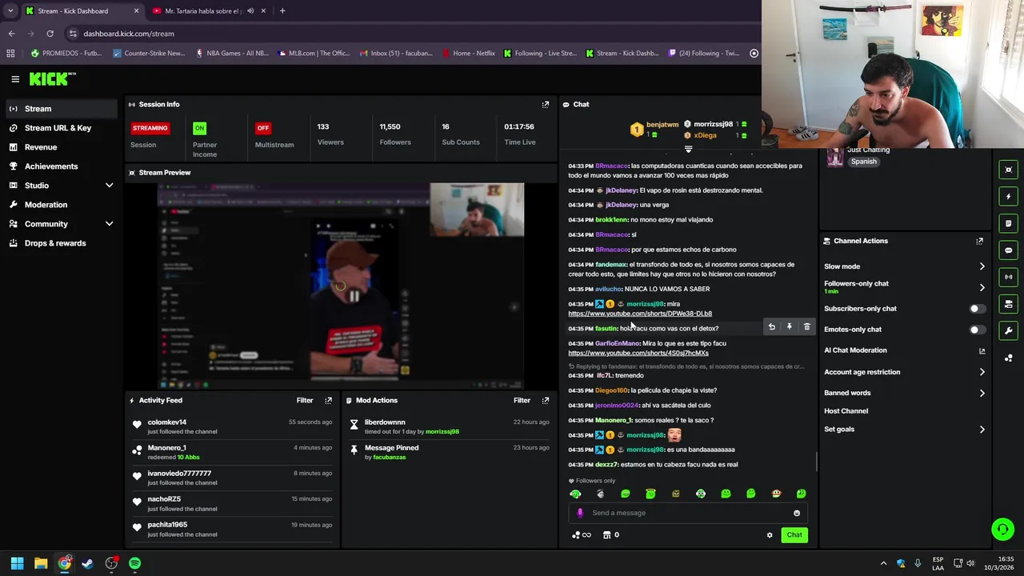The image size is (1024, 576).
Task: Expand Followers-only chat options
Action: point(982,287)
